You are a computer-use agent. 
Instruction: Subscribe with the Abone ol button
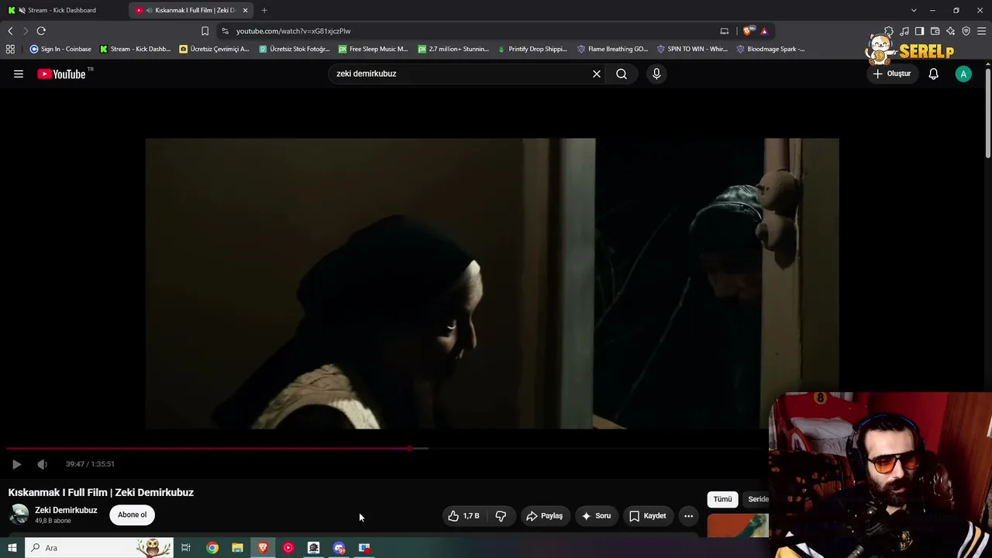point(132,515)
